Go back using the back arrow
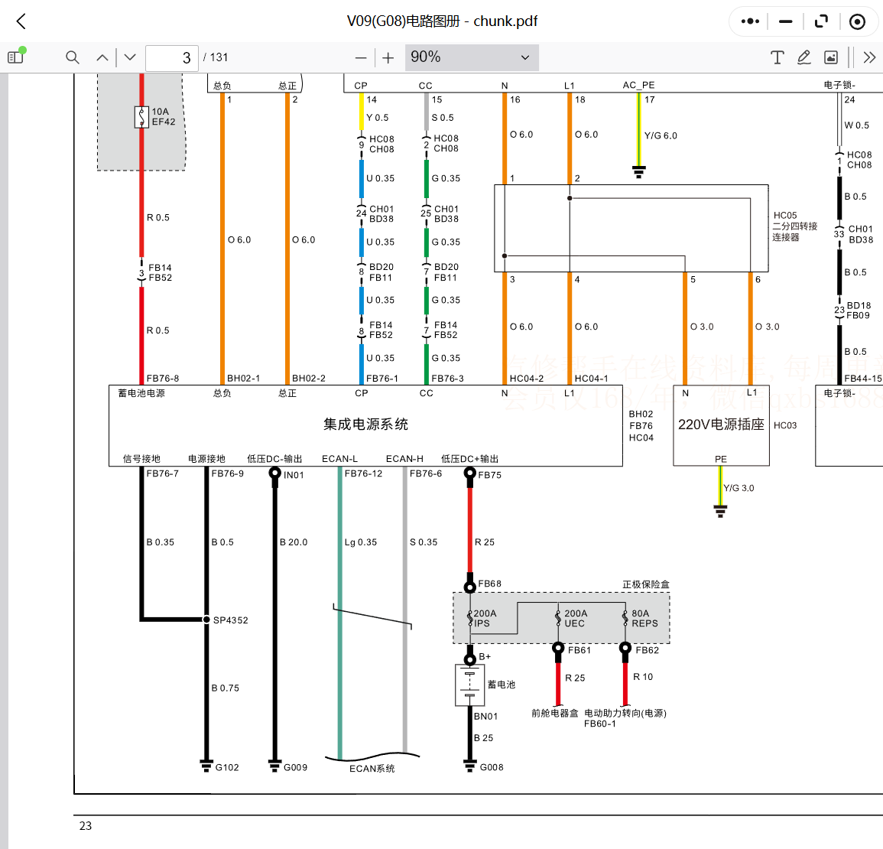Image resolution: width=883 pixels, height=849 pixels. click(x=20, y=21)
